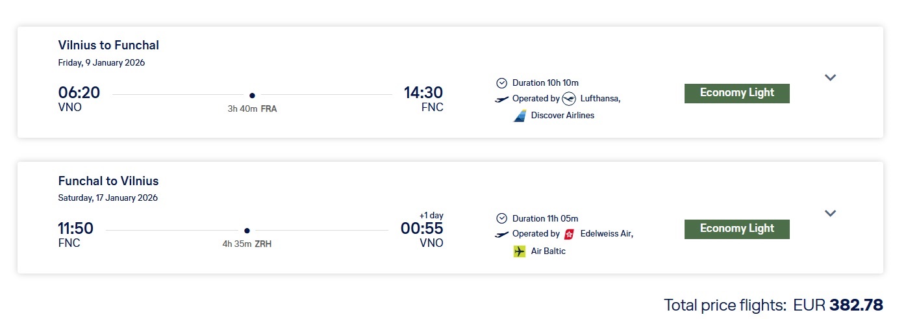906x319 pixels.
Task: Click the plane icon on outbound flight
Action: click(501, 99)
